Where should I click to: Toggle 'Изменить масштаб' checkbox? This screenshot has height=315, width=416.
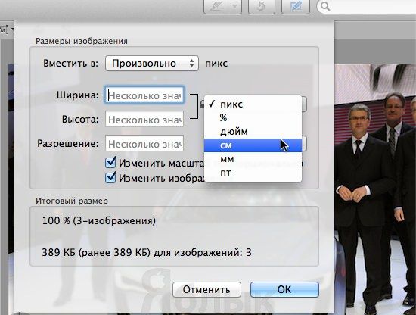tap(110, 162)
